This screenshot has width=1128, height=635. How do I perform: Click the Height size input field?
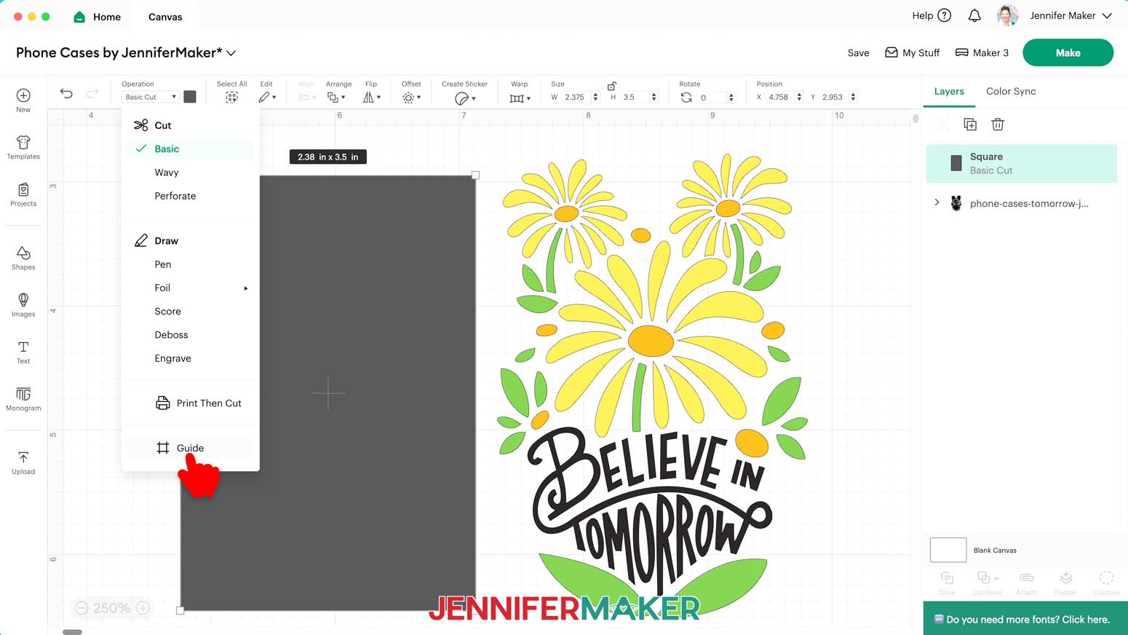point(634,97)
